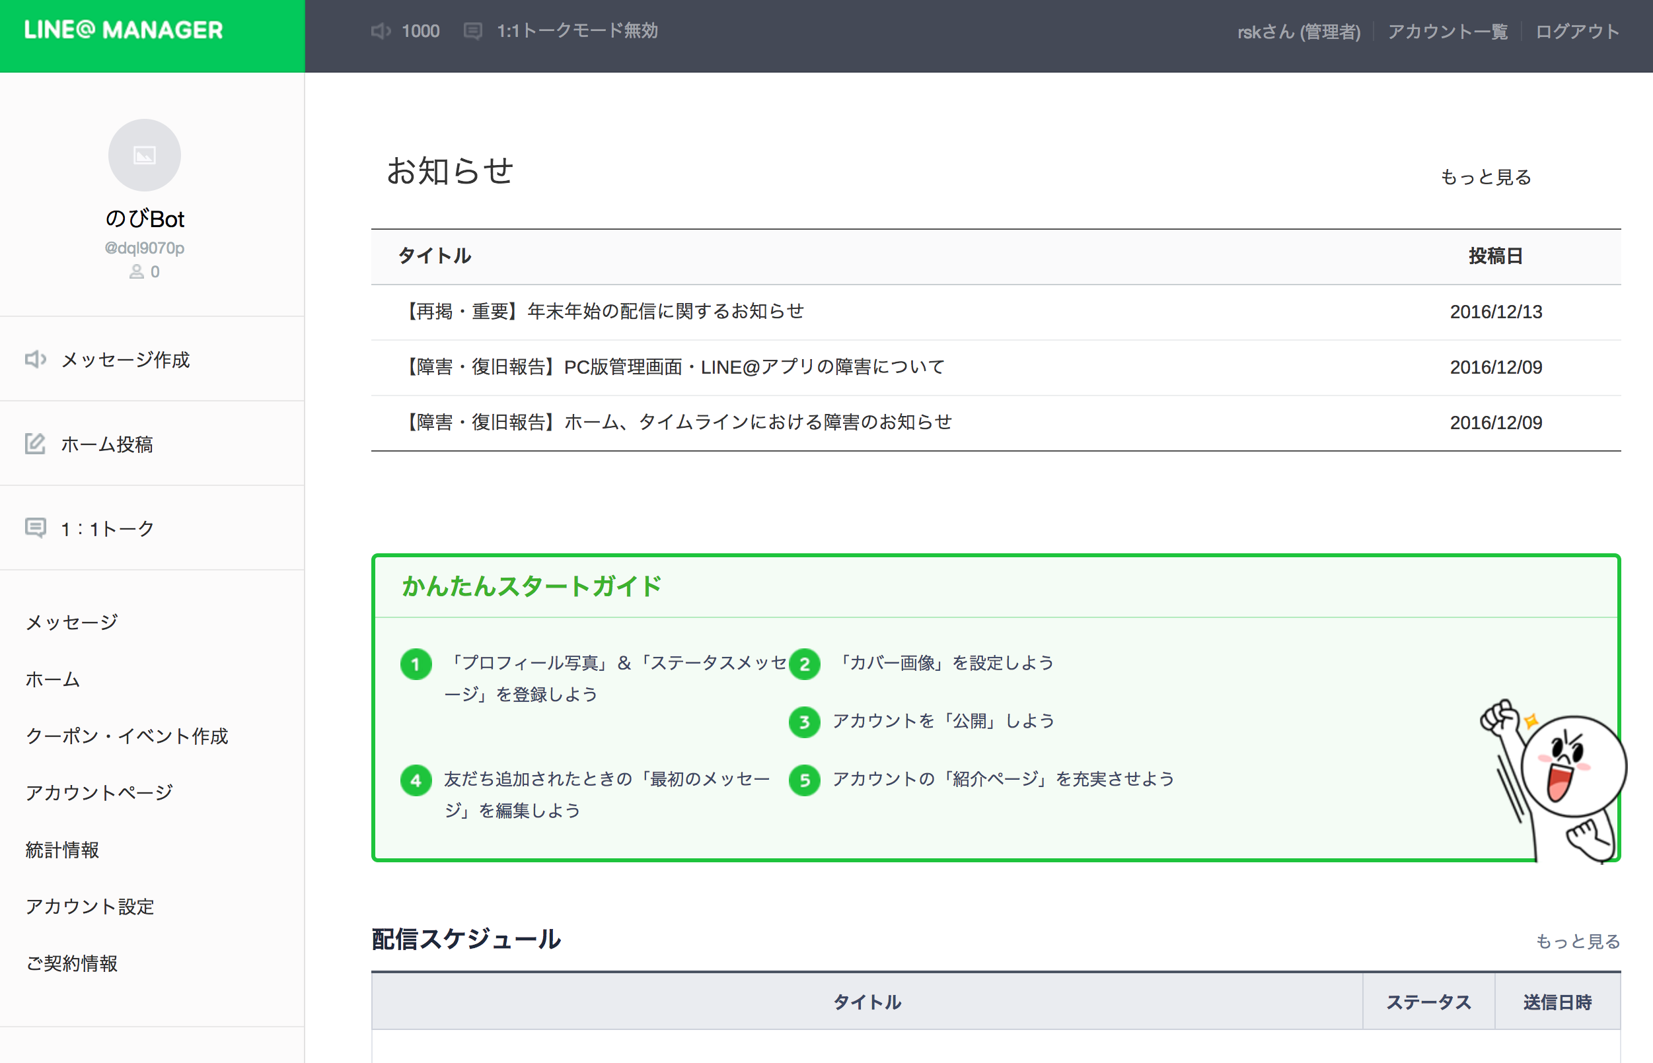Click the pencil edit icon for ホーム投稿
The width and height of the screenshot is (1653, 1063).
coord(35,443)
